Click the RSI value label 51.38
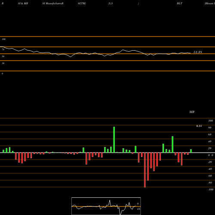This screenshot has height=215, width=215. [198, 52]
